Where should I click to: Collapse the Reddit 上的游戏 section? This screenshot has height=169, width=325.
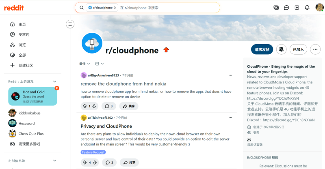click(x=54, y=81)
